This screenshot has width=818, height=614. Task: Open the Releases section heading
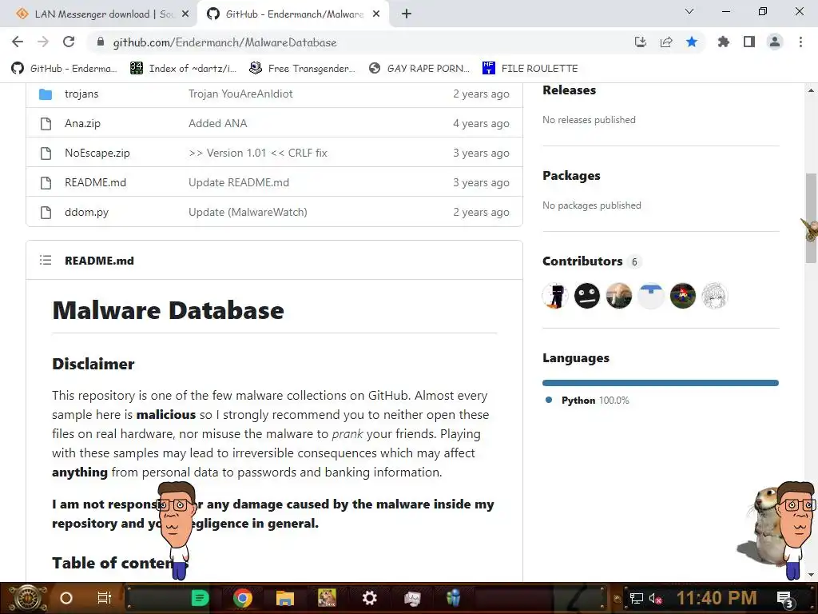tap(569, 90)
